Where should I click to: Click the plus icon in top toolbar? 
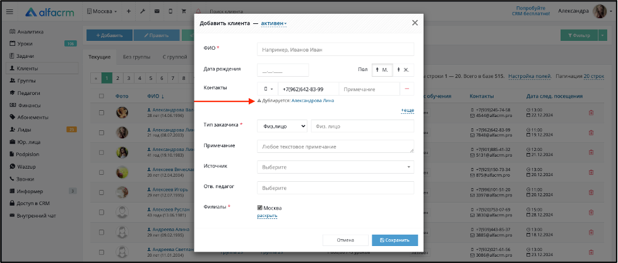tap(129, 11)
